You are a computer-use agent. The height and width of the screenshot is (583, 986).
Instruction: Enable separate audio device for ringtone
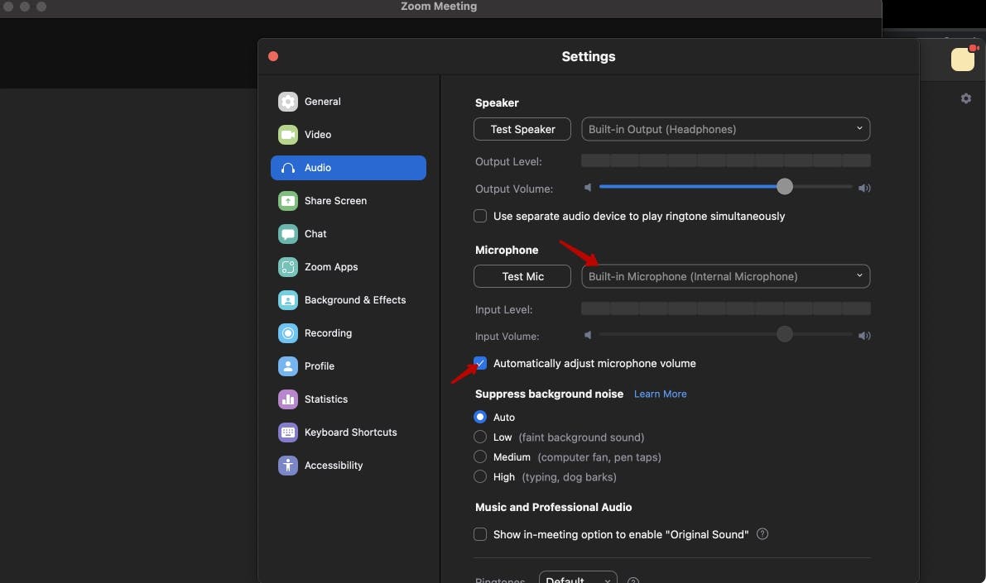[x=480, y=216]
